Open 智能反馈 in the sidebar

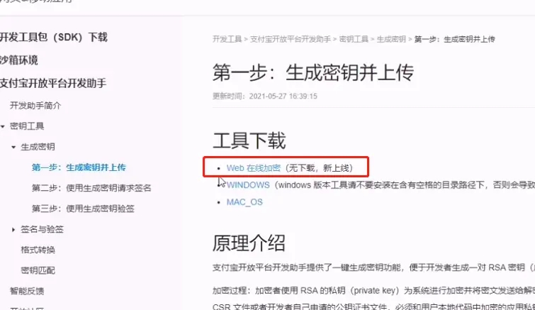click(x=27, y=291)
